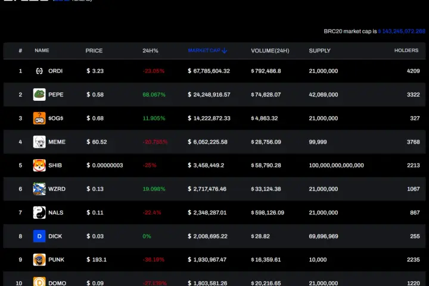Viewport: 429px width, 286px height.
Task: Select PUNK price $ 193.1
Action: click(97, 260)
